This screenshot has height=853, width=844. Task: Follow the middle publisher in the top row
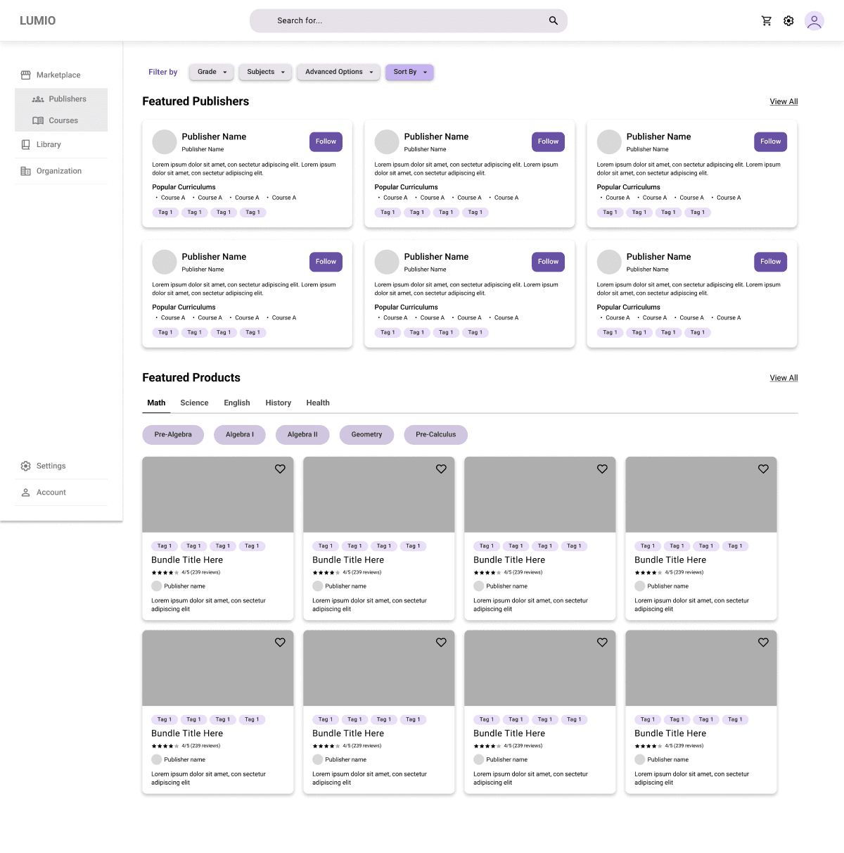click(548, 141)
